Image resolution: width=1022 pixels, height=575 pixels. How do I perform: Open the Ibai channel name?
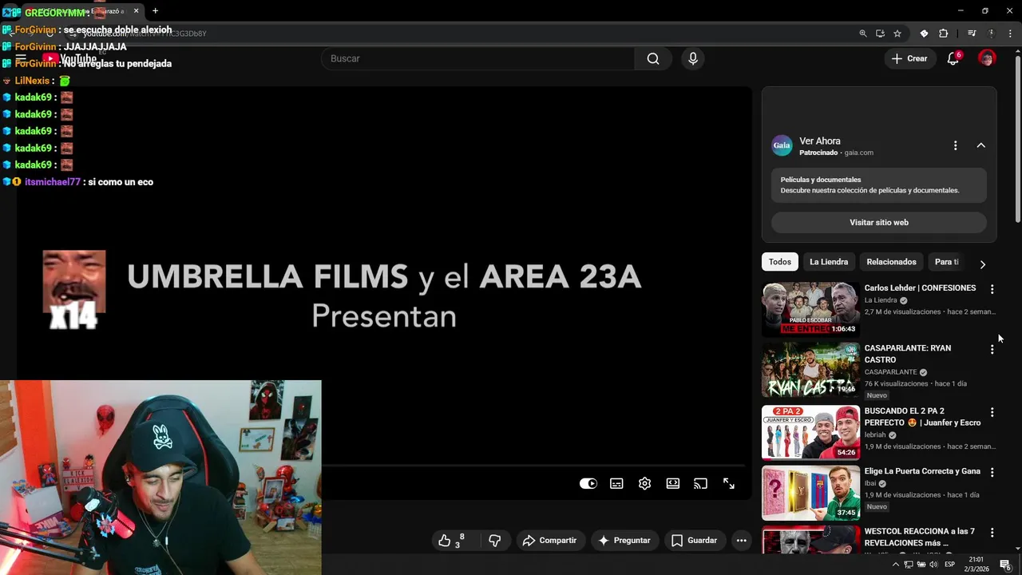click(870, 483)
